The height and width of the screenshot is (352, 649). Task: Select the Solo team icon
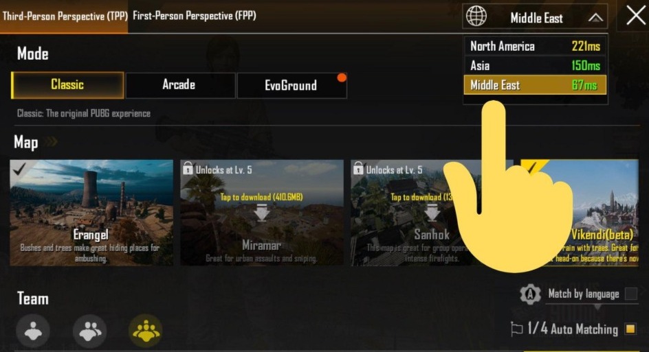(x=33, y=331)
